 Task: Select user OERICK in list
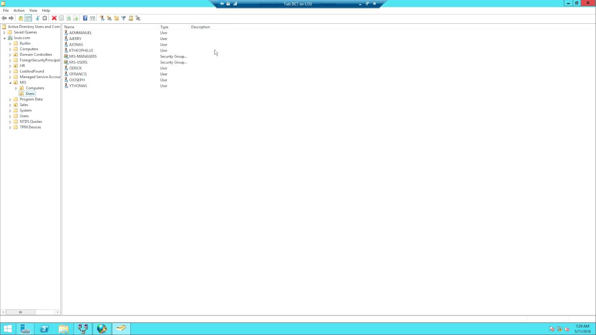pos(75,68)
